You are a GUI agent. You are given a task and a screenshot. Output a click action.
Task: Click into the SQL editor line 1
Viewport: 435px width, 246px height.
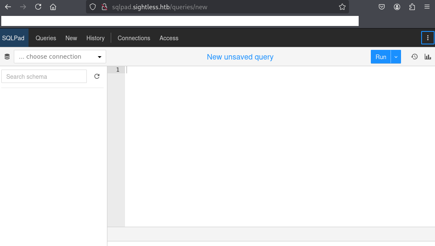pos(252,70)
